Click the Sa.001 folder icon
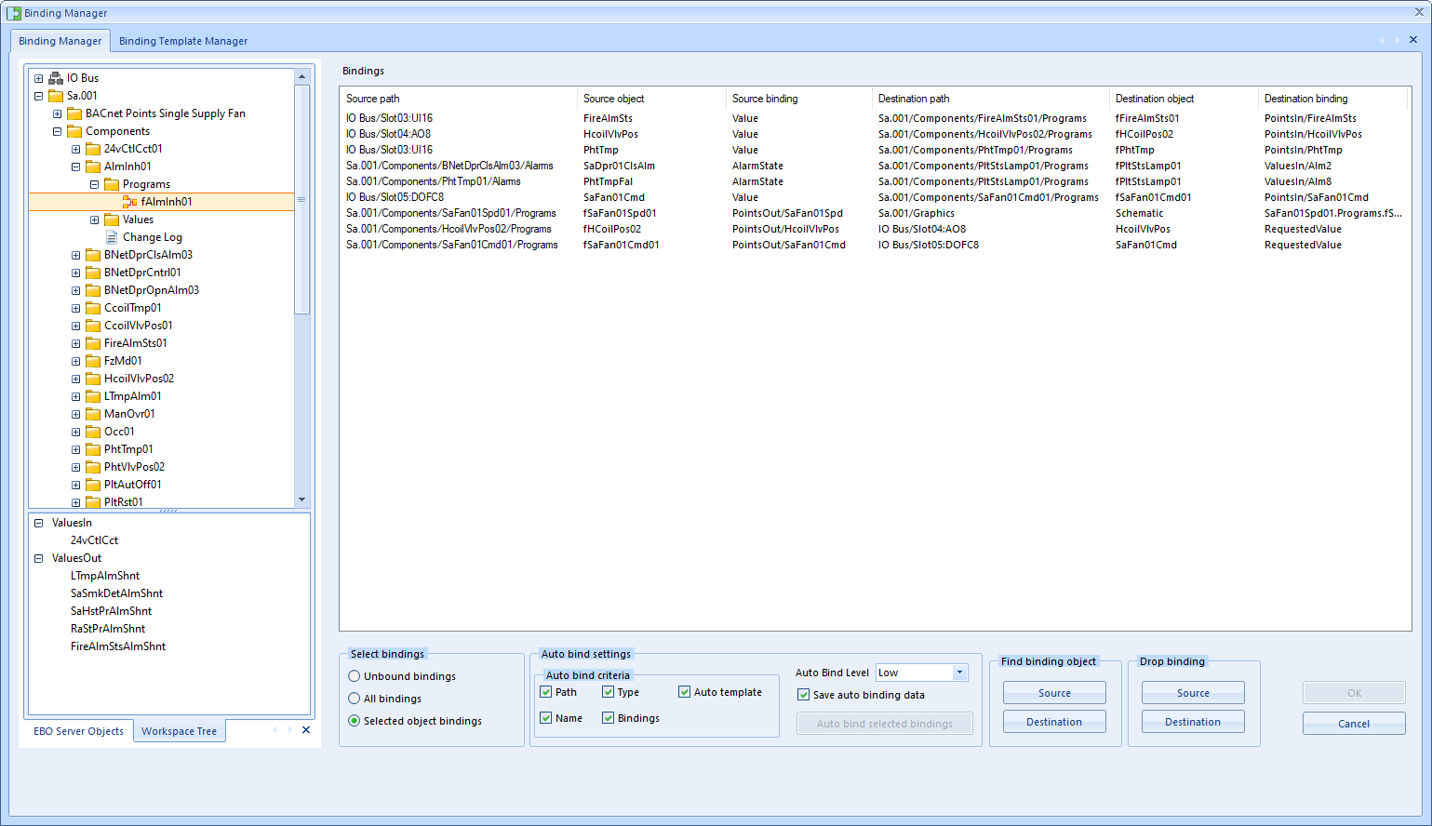Image resolution: width=1432 pixels, height=826 pixels. [x=56, y=96]
